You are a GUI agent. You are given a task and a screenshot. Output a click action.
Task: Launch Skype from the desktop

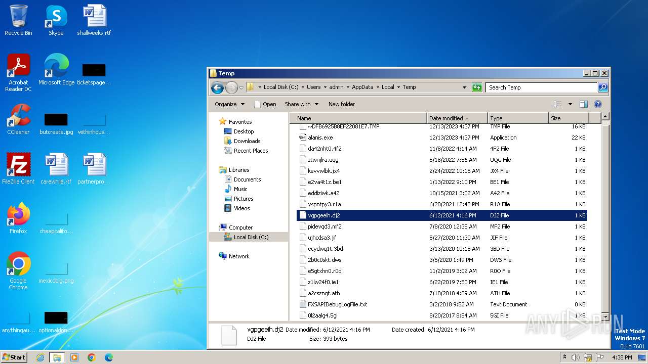point(56,20)
